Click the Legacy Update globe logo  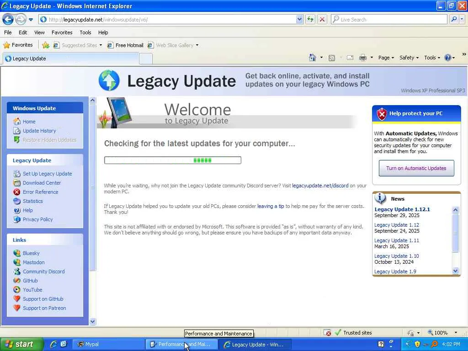[109, 80]
